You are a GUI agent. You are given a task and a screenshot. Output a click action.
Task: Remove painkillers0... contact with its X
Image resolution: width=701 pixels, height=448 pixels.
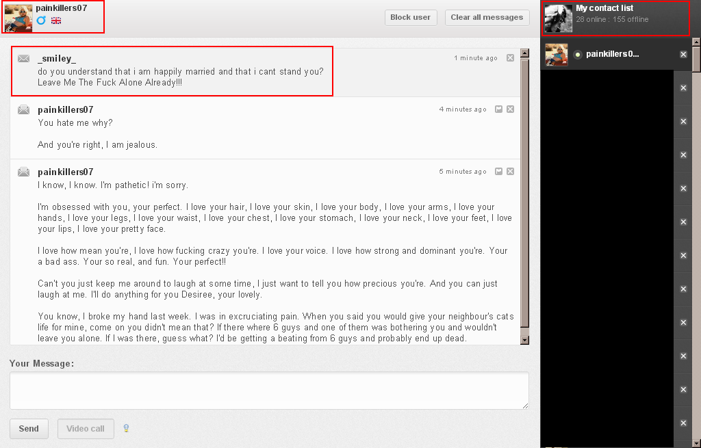683,55
